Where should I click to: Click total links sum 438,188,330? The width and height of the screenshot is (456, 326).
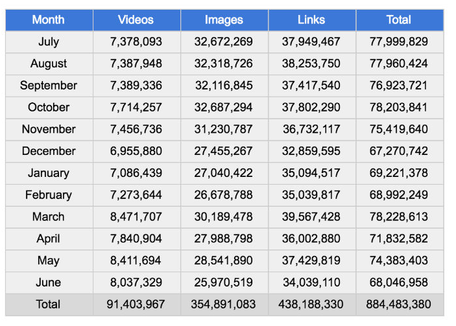pyautogui.click(x=311, y=304)
